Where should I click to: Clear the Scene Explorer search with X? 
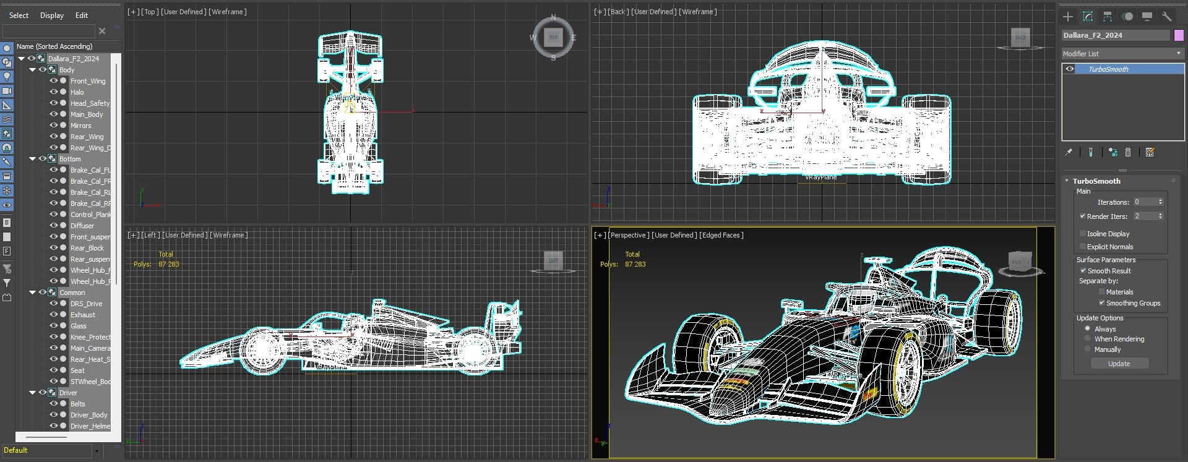102,31
